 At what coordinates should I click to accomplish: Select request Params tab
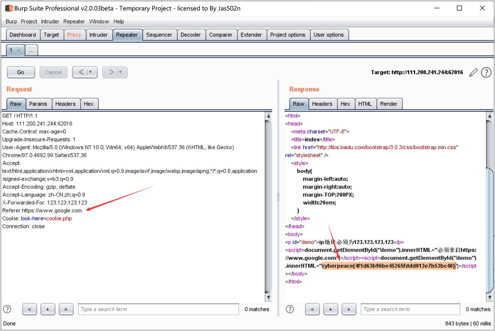pos(38,104)
